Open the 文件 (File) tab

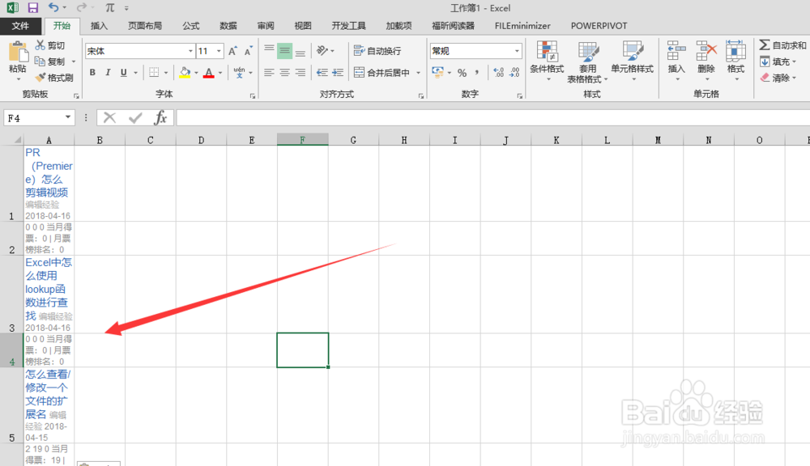pyautogui.click(x=20, y=26)
